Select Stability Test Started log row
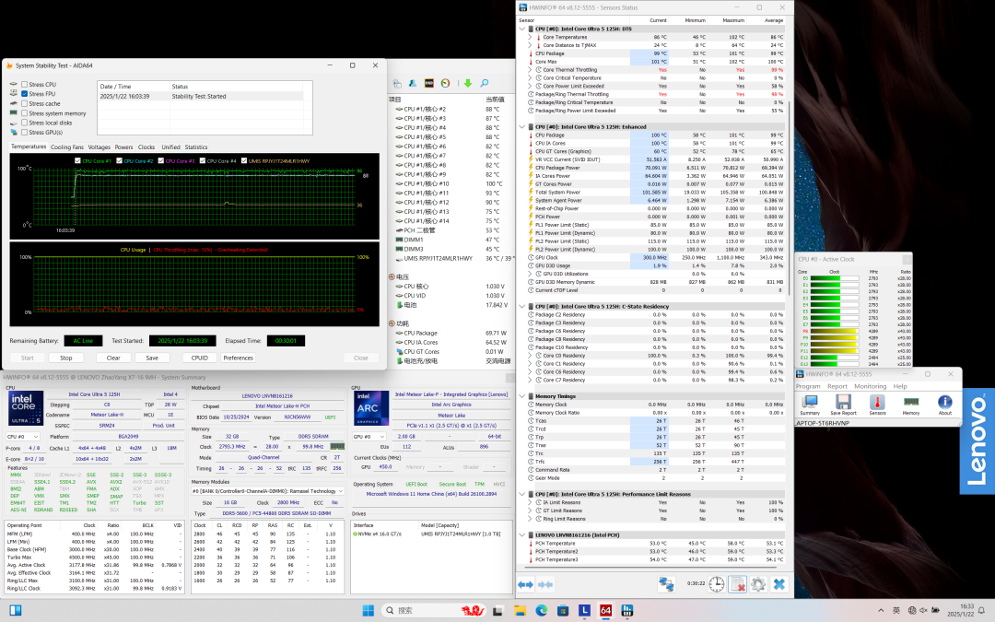 pos(201,97)
